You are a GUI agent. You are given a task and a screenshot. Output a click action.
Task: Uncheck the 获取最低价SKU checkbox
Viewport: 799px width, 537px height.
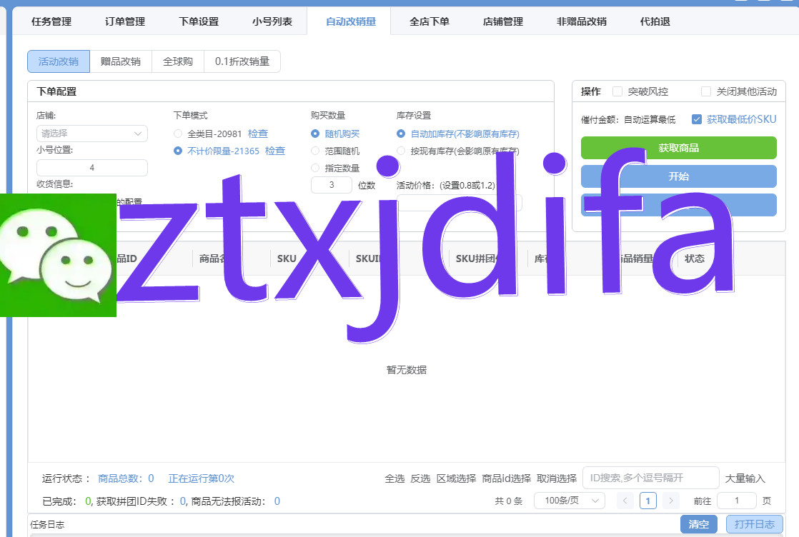(x=697, y=119)
